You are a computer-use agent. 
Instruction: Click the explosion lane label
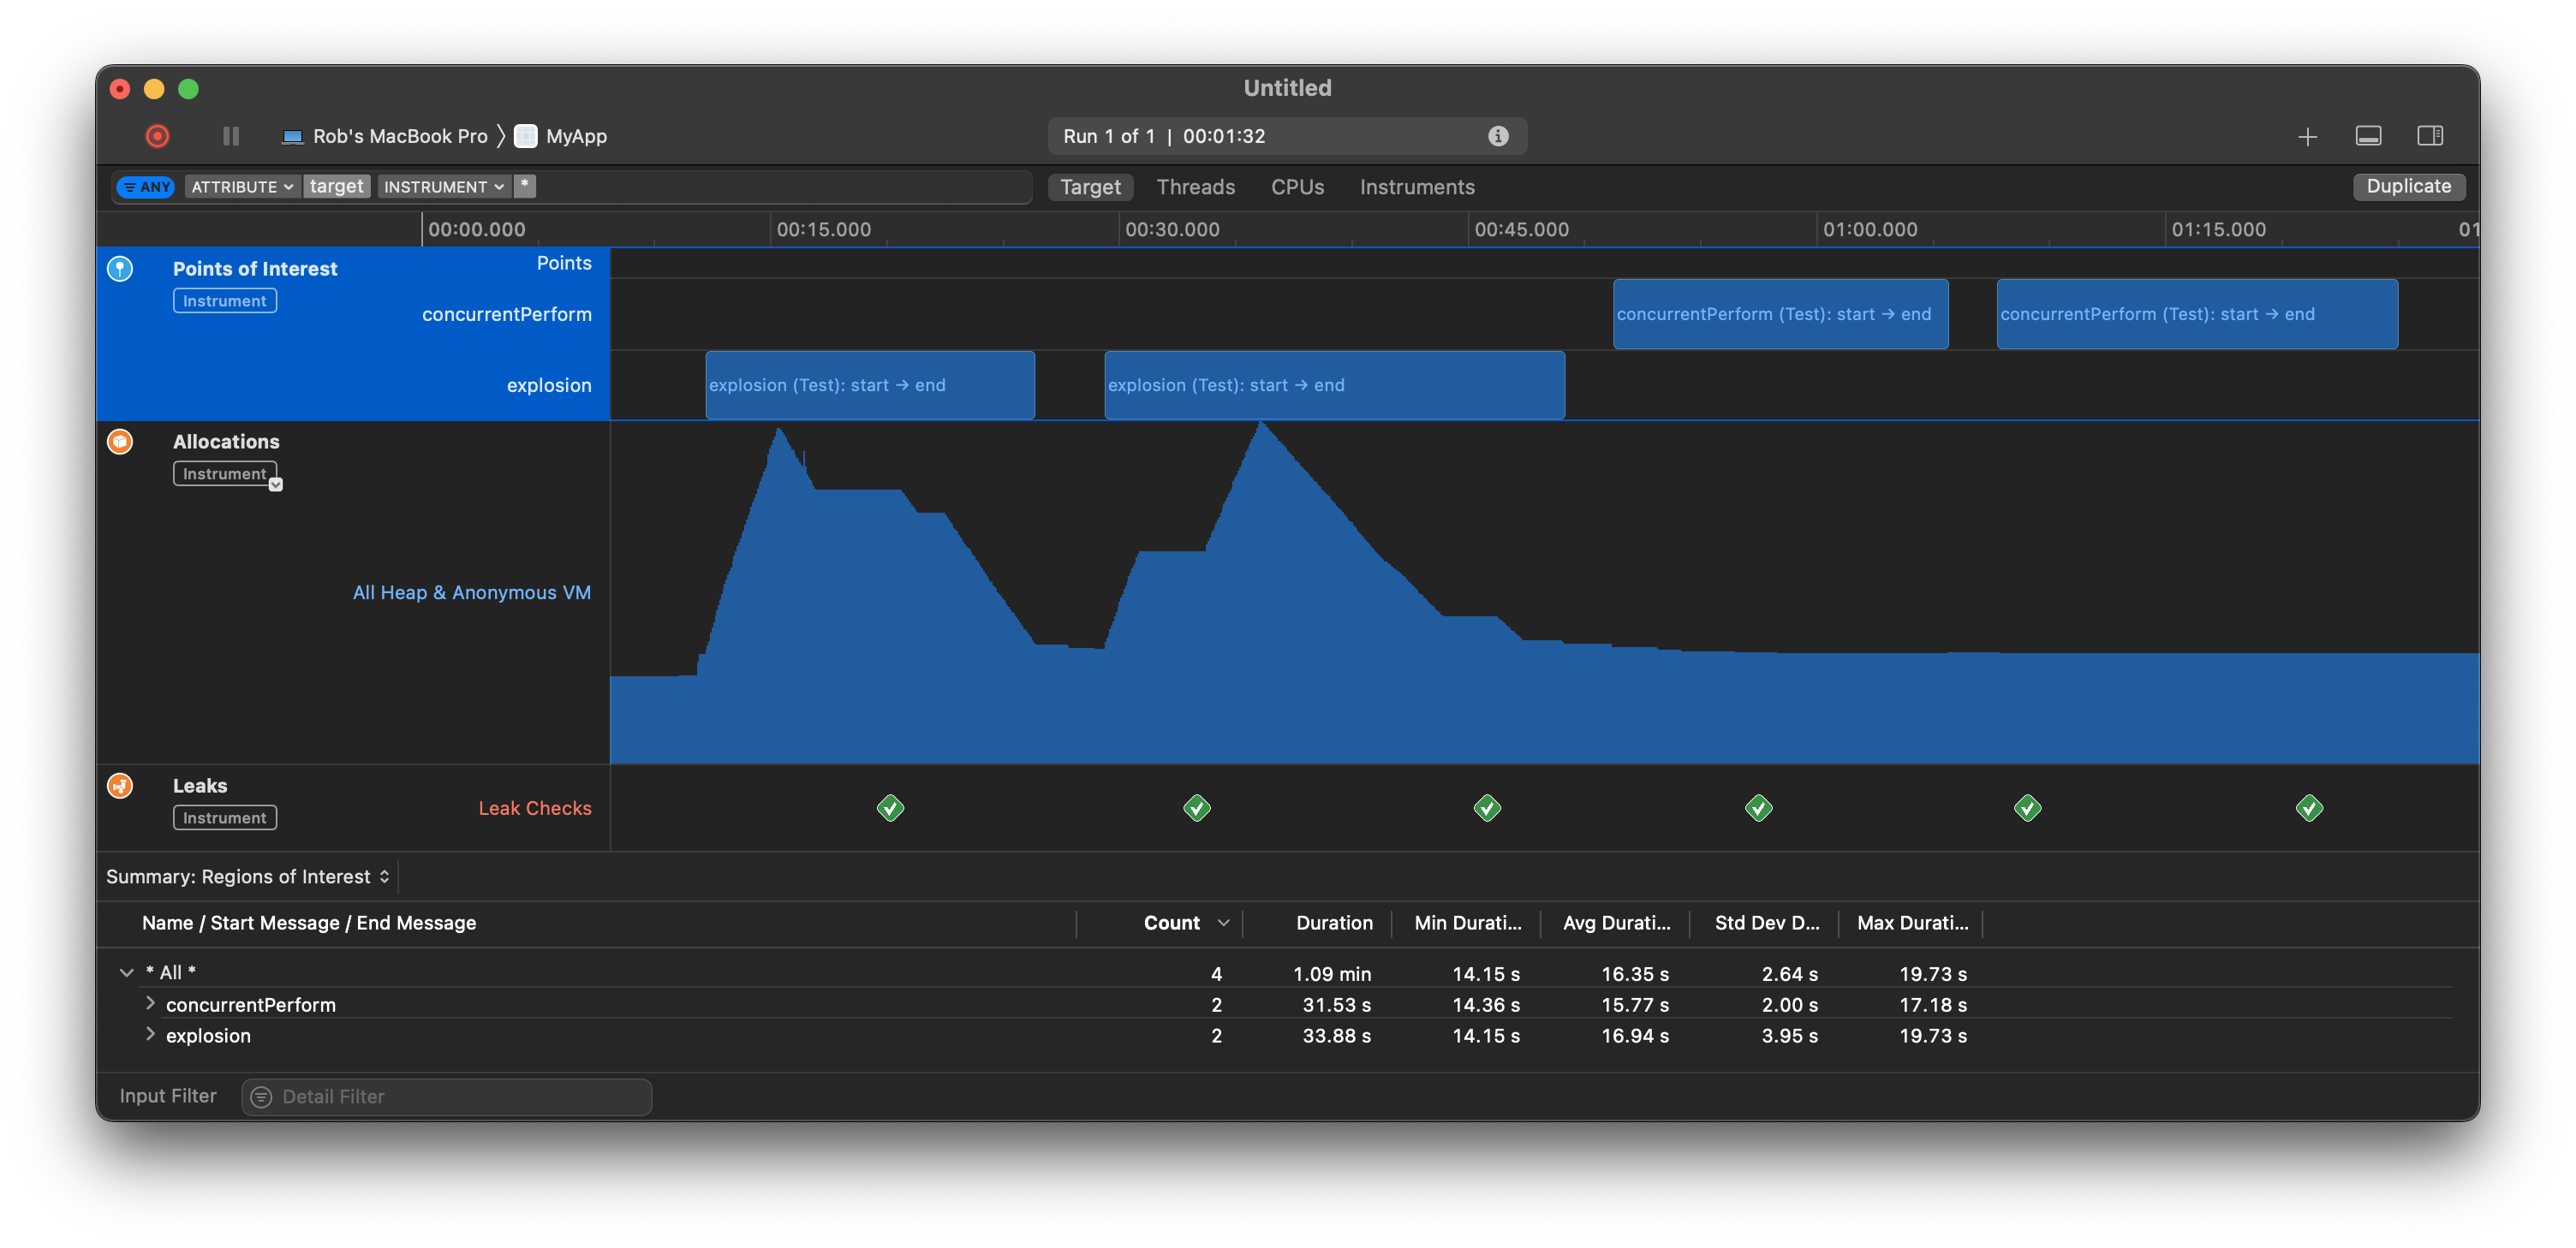point(548,386)
